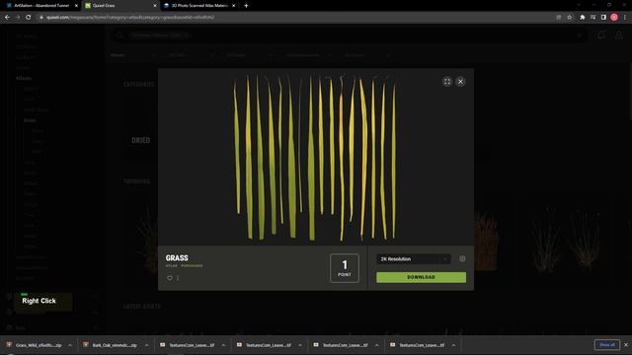The width and height of the screenshot is (632, 355).
Task: Click the share page icon in address bar
Action: tap(558, 18)
